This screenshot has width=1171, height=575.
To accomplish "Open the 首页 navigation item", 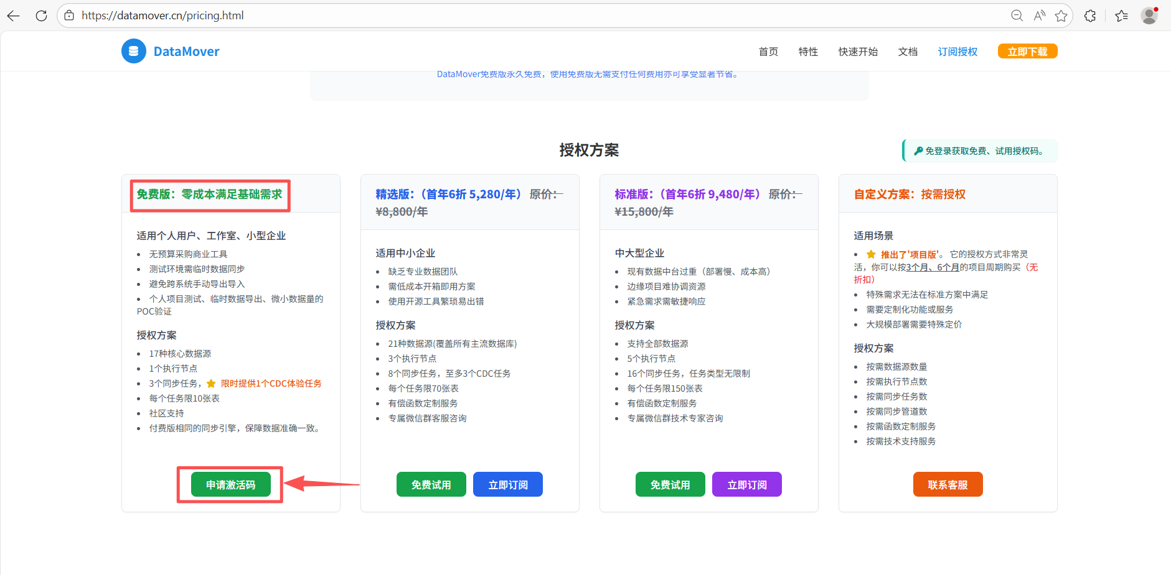I will pyautogui.click(x=768, y=52).
